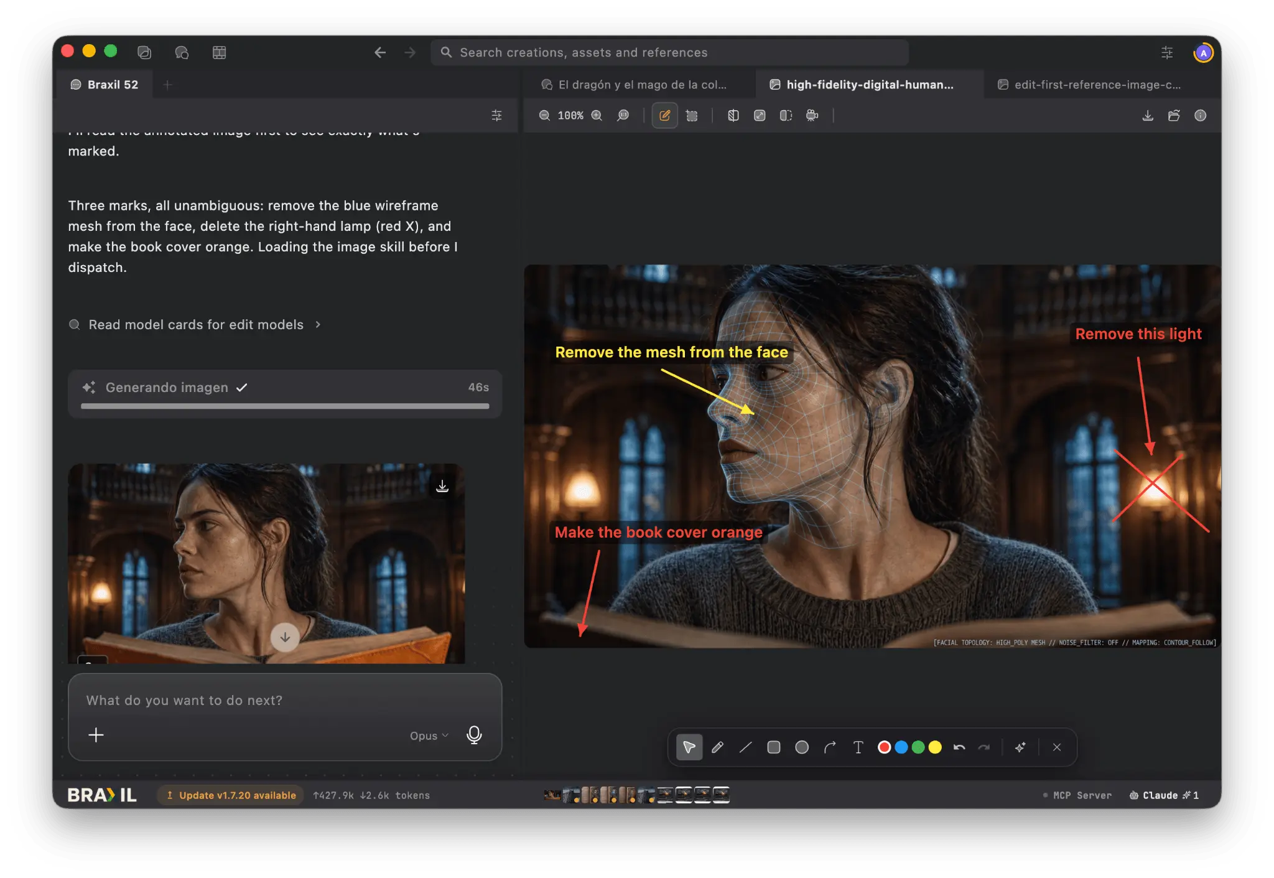Download the image from viewer toolbar

[1148, 116]
